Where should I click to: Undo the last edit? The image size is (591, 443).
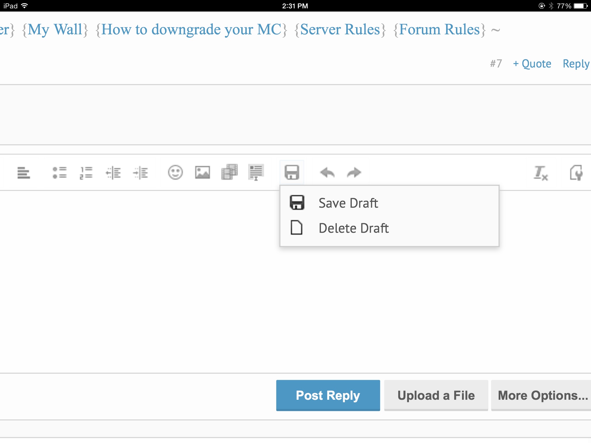pyautogui.click(x=327, y=173)
